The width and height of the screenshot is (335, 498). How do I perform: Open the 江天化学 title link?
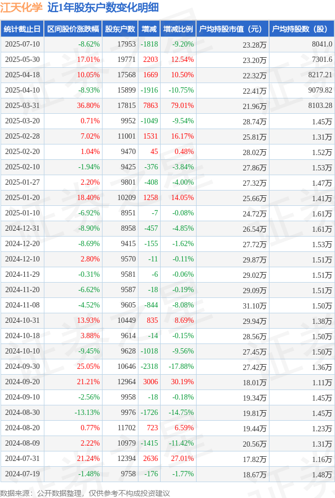(21, 7)
